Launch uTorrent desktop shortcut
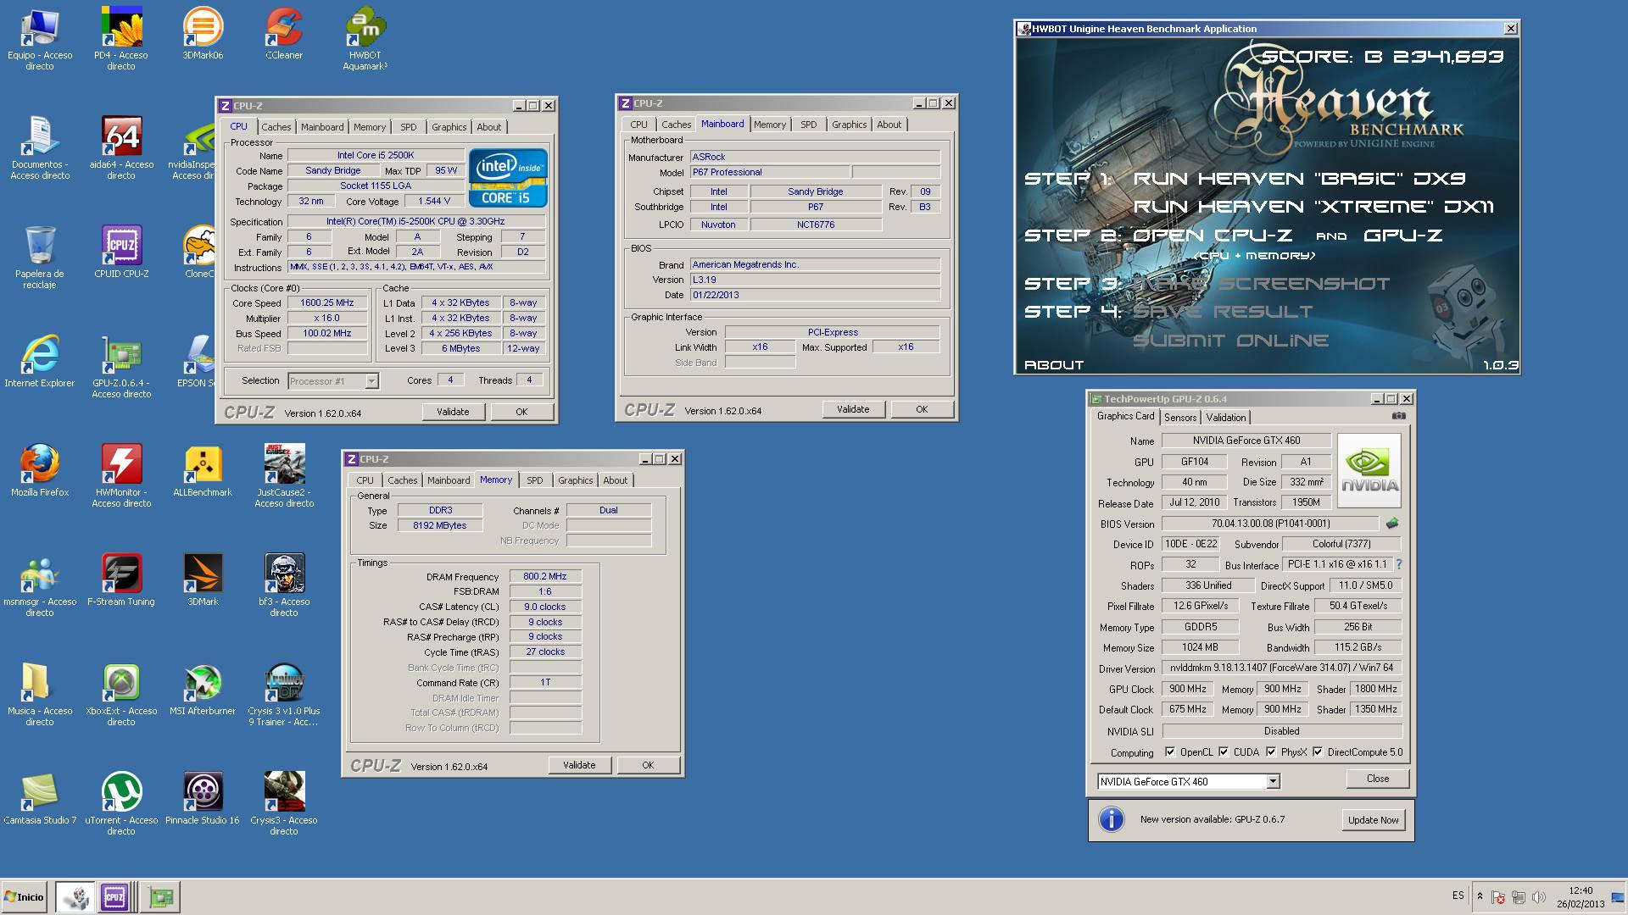This screenshot has width=1628, height=915. (121, 803)
